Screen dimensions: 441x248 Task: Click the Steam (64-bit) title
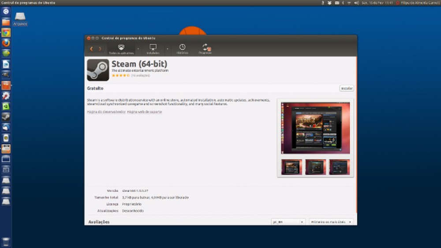139,64
